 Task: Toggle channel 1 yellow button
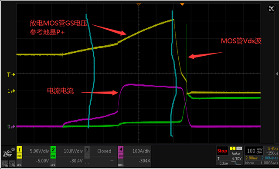19,149
